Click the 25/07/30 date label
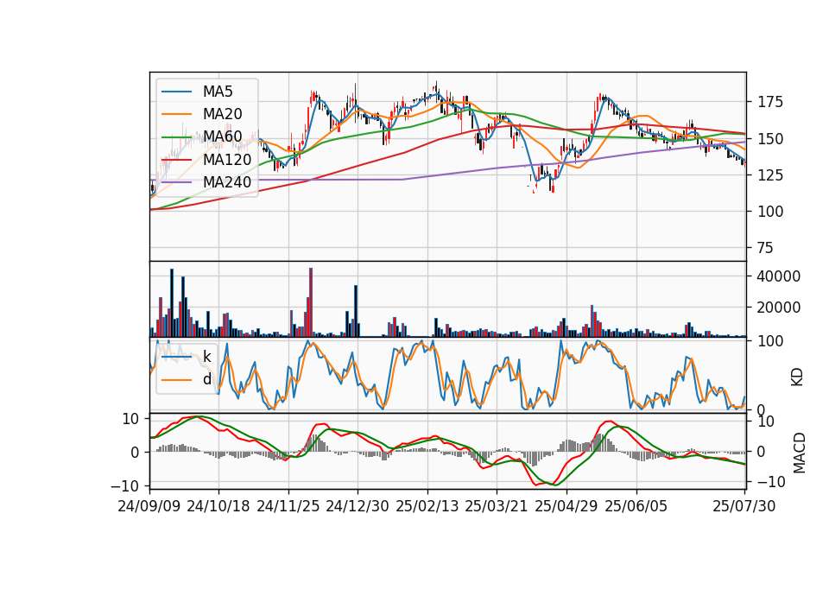The width and height of the screenshot is (829, 596). (744, 506)
